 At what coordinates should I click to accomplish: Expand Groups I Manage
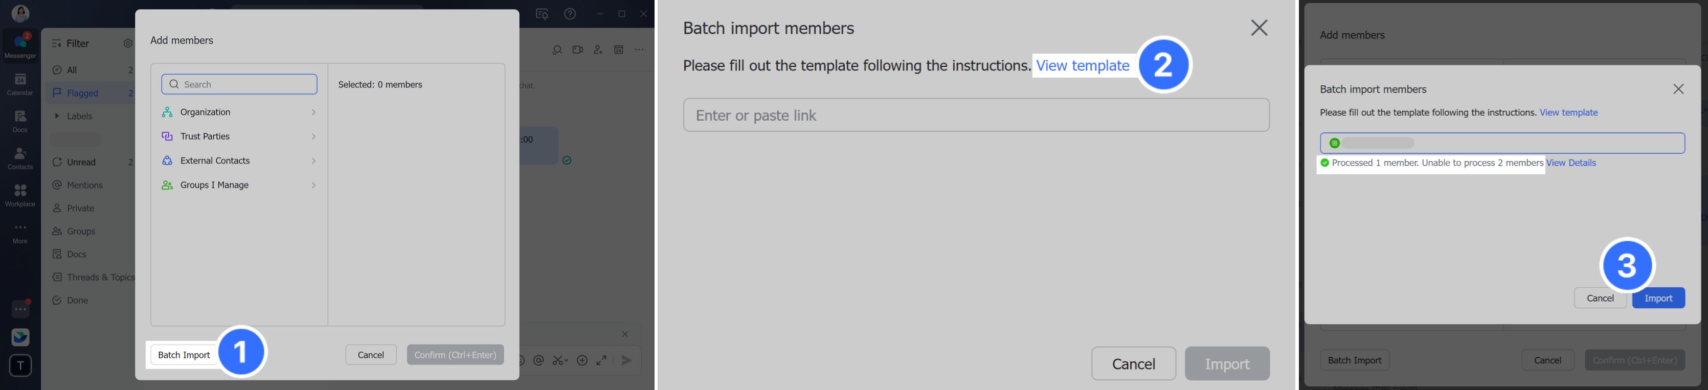click(239, 185)
